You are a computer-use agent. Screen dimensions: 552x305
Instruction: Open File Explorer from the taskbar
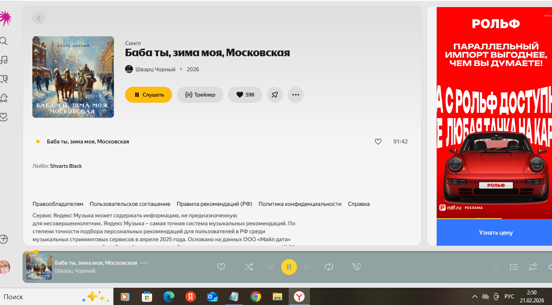tap(278, 297)
